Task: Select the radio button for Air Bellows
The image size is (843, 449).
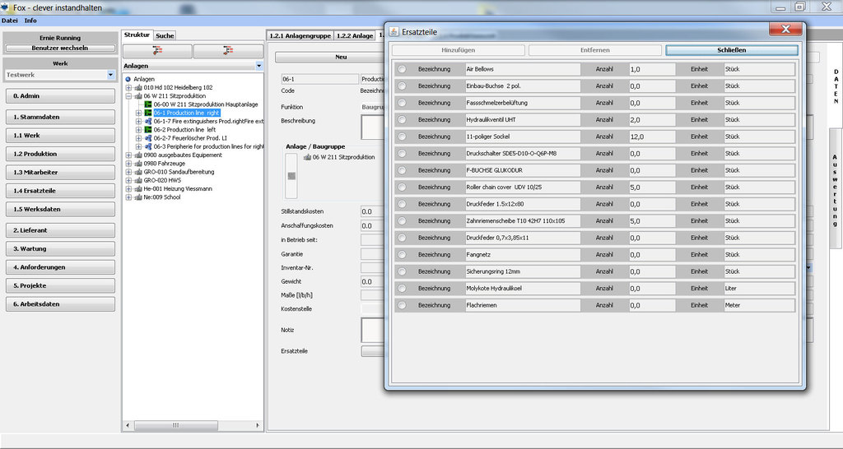Action: point(403,69)
